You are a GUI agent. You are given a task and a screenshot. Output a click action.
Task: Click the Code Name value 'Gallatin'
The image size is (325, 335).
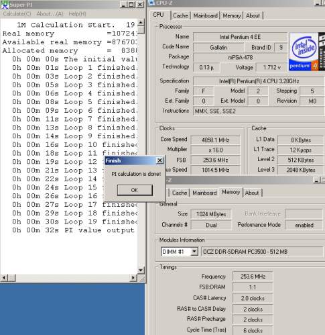tap(218, 48)
